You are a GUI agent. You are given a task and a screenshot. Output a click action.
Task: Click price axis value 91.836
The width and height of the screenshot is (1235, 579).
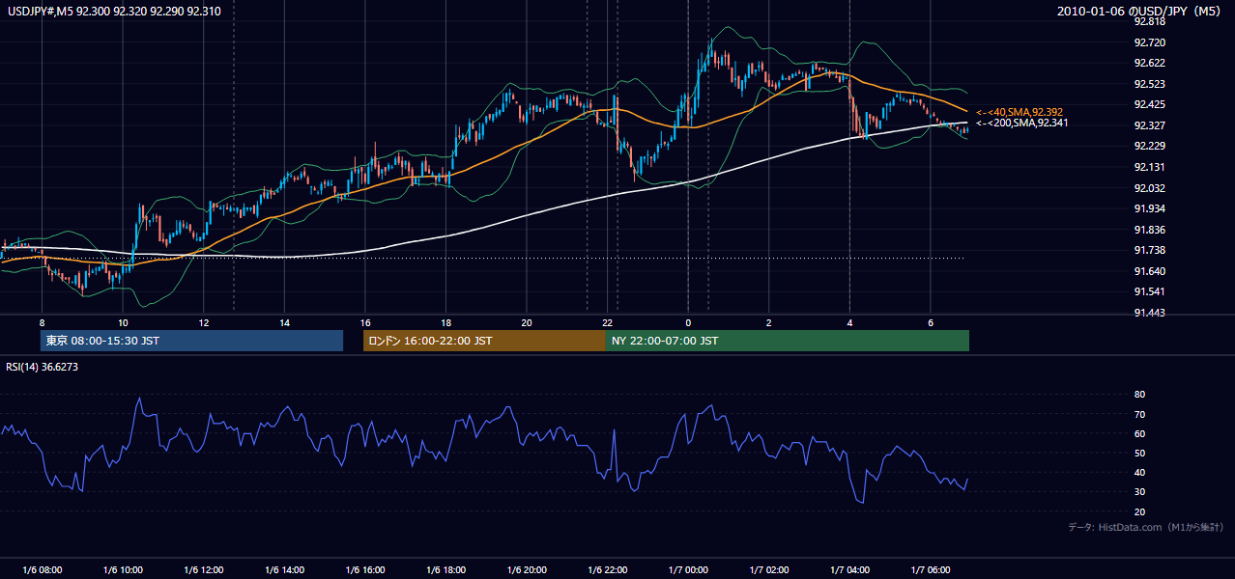coord(1152,230)
